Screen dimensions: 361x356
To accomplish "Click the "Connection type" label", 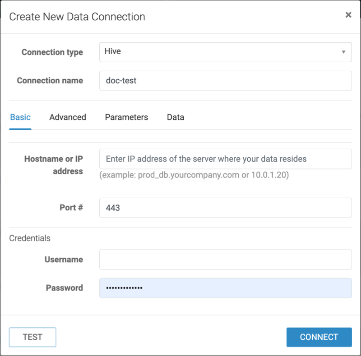I will [52, 52].
